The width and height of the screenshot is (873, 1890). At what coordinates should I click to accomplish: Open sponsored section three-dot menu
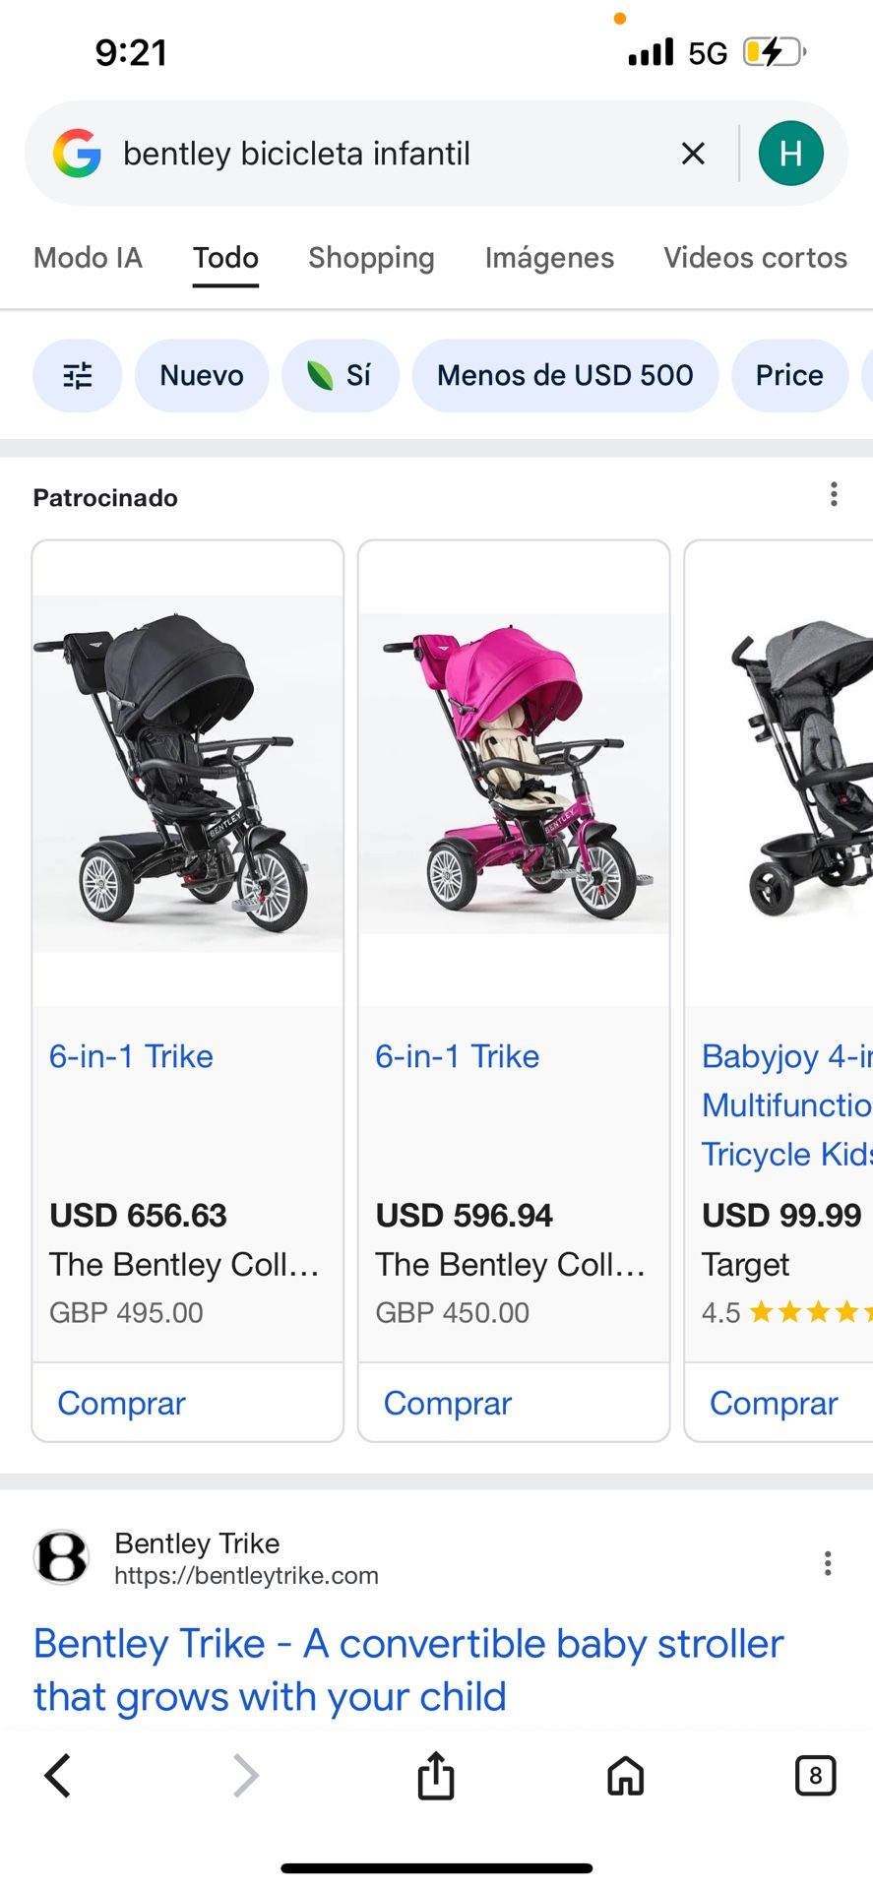coord(834,494)
